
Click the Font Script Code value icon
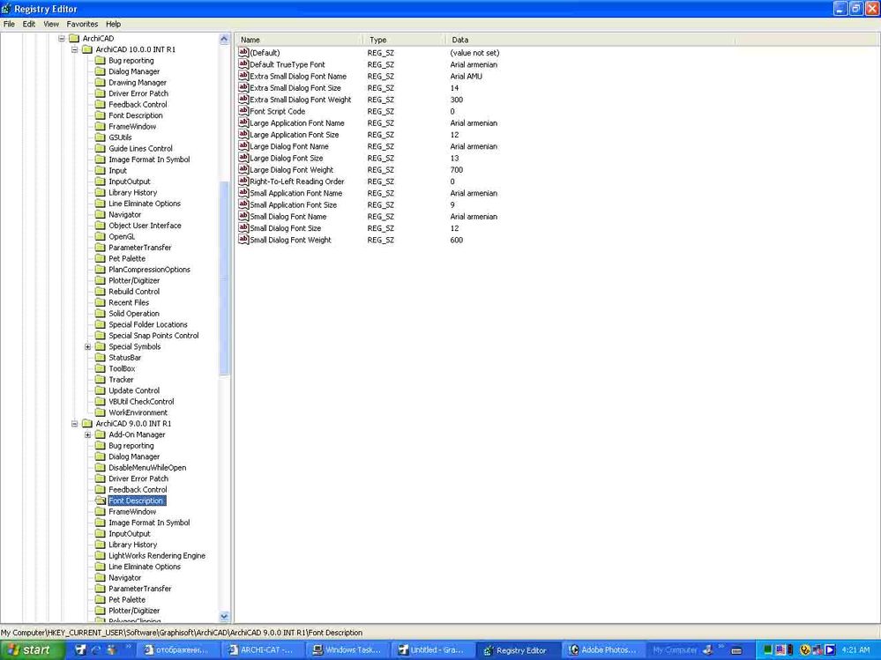coord(243,110)
